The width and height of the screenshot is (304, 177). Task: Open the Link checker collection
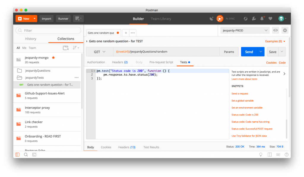coord(47,124)
